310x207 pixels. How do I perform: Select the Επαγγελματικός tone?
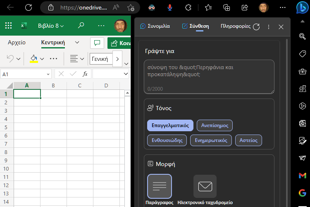[x=170, y=125]
